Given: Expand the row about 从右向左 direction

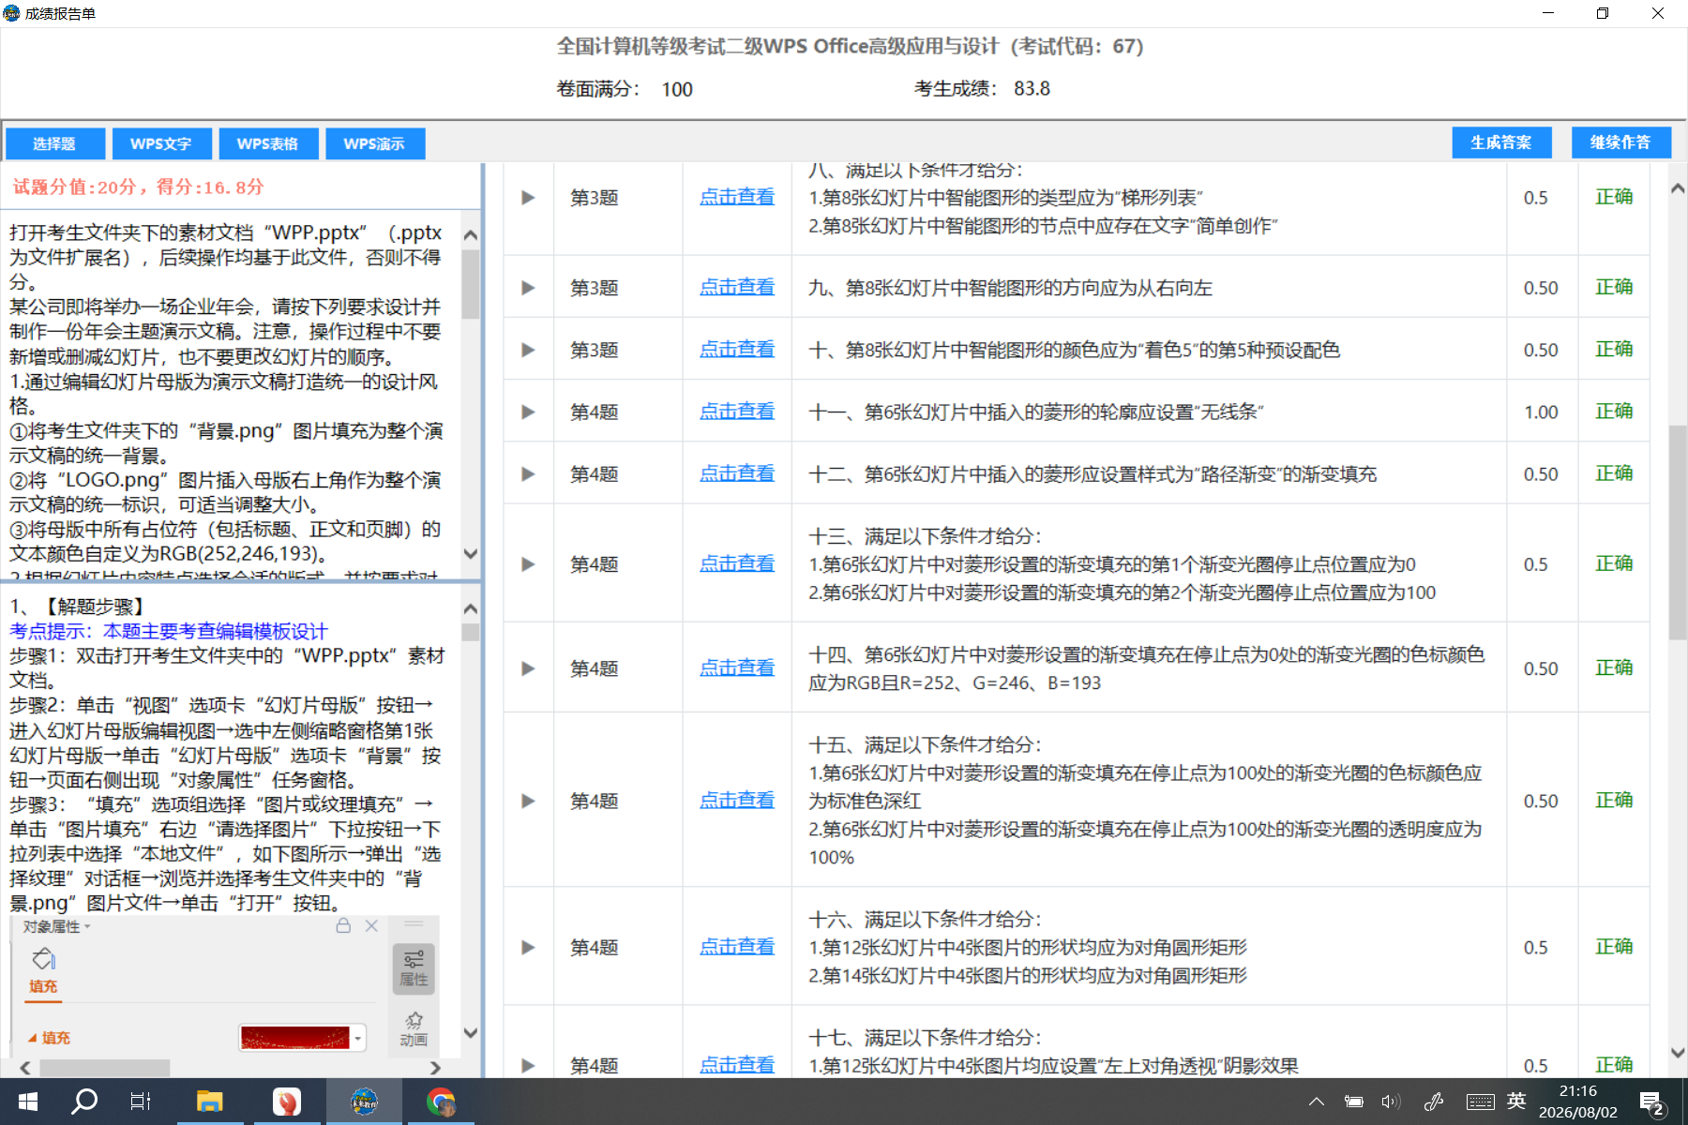Looking at the screenshot, I should tap(528, 288).
